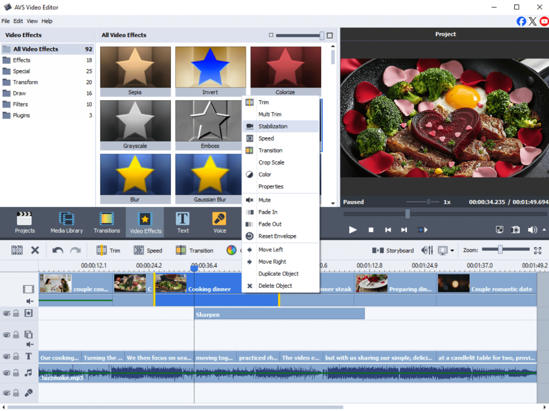Click the undo arrow in timeline toolbar
Image resolution: width=549 pixels, height=411 pixels.
click(57, 250)
